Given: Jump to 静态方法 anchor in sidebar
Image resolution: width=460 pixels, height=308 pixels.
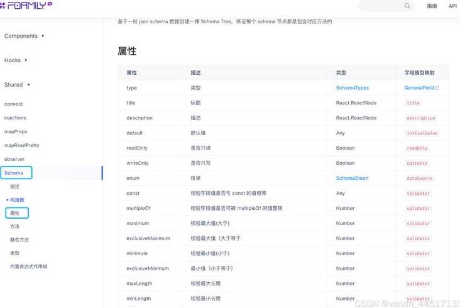Looking at the screenshot, I should click(x=19, y=239).
